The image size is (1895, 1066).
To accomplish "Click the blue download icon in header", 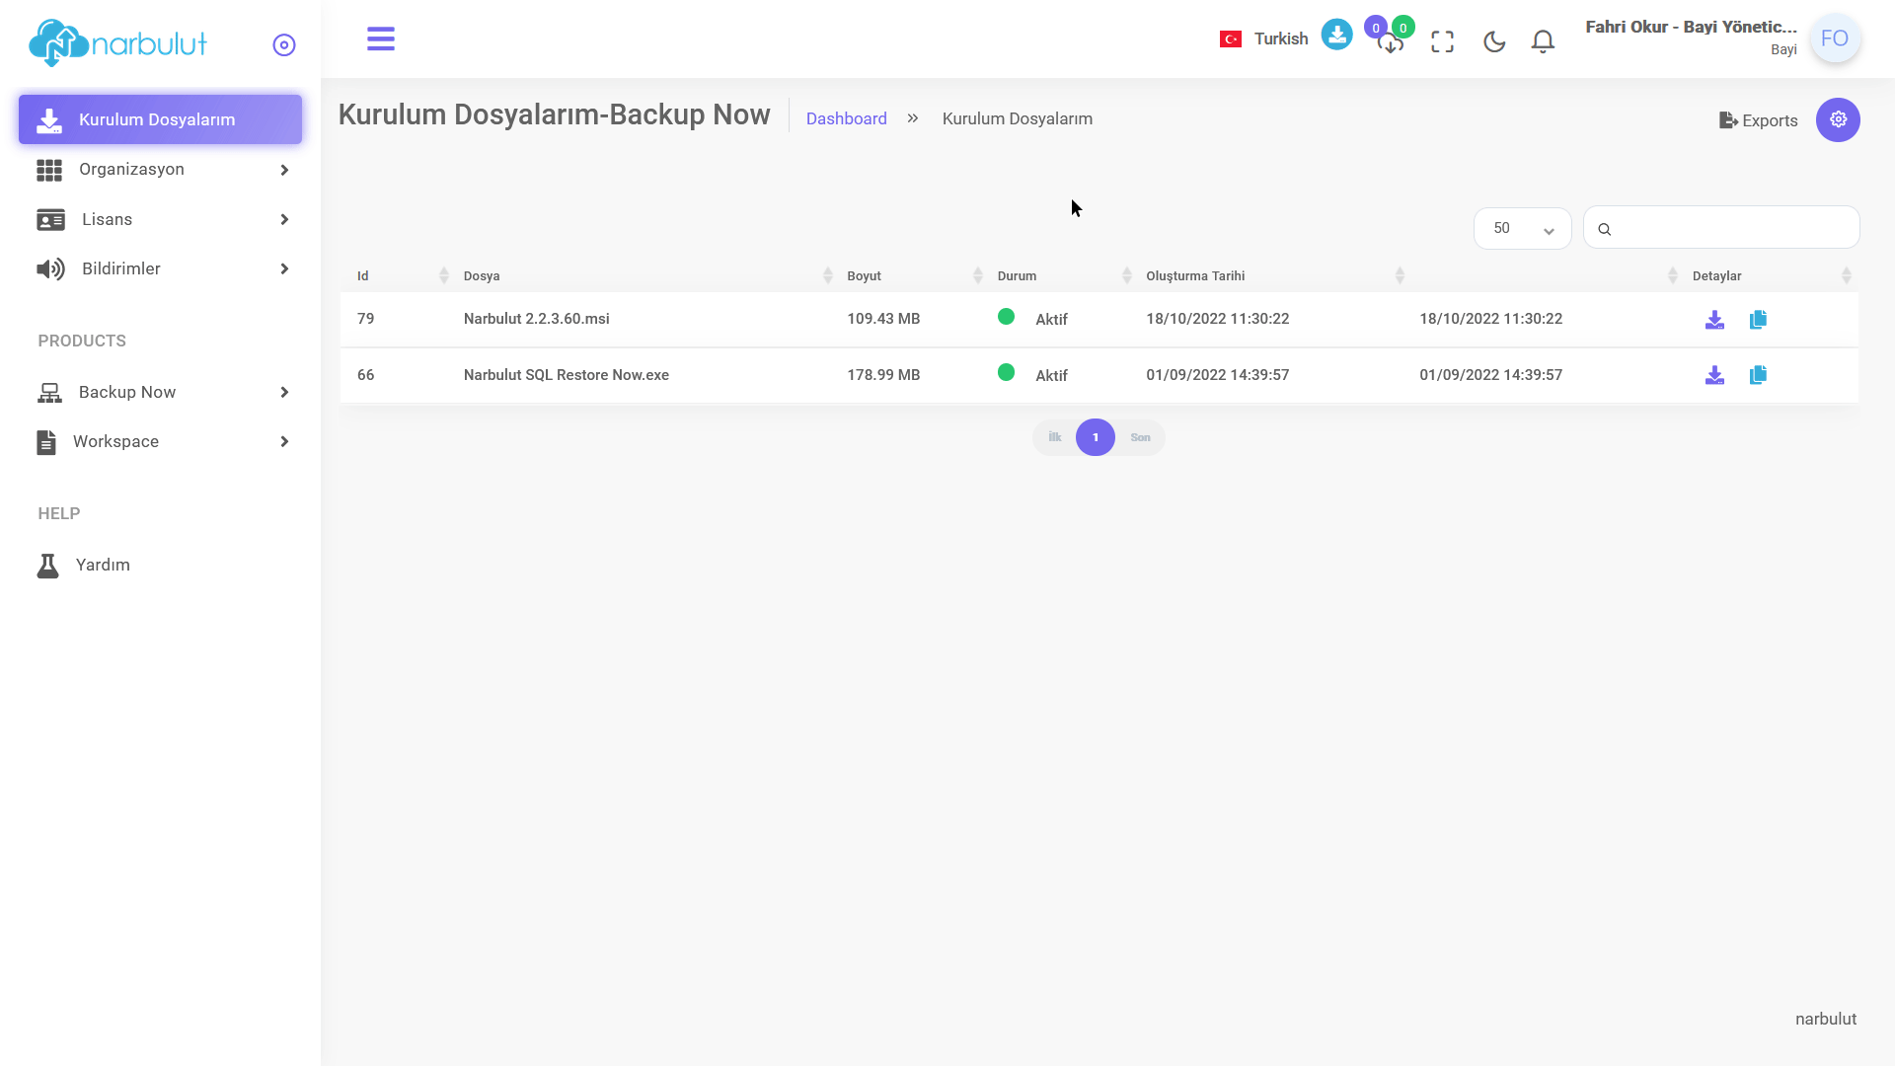I will [1336, 35].
